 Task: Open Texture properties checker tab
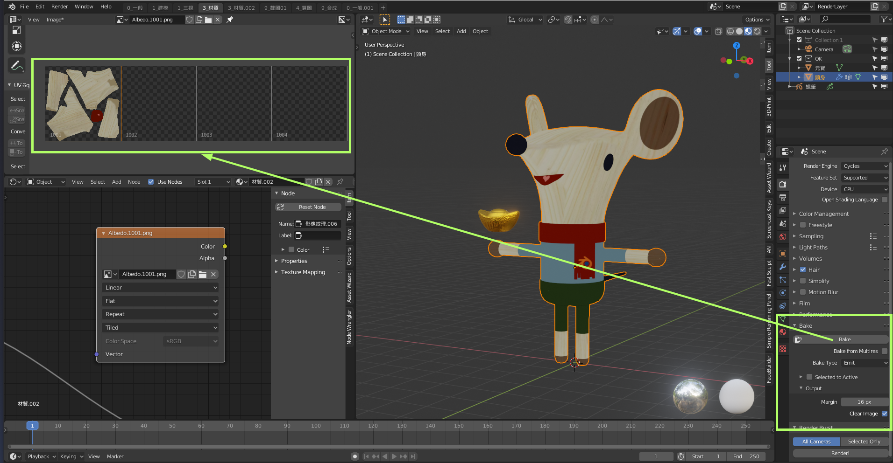pos(783,349)
